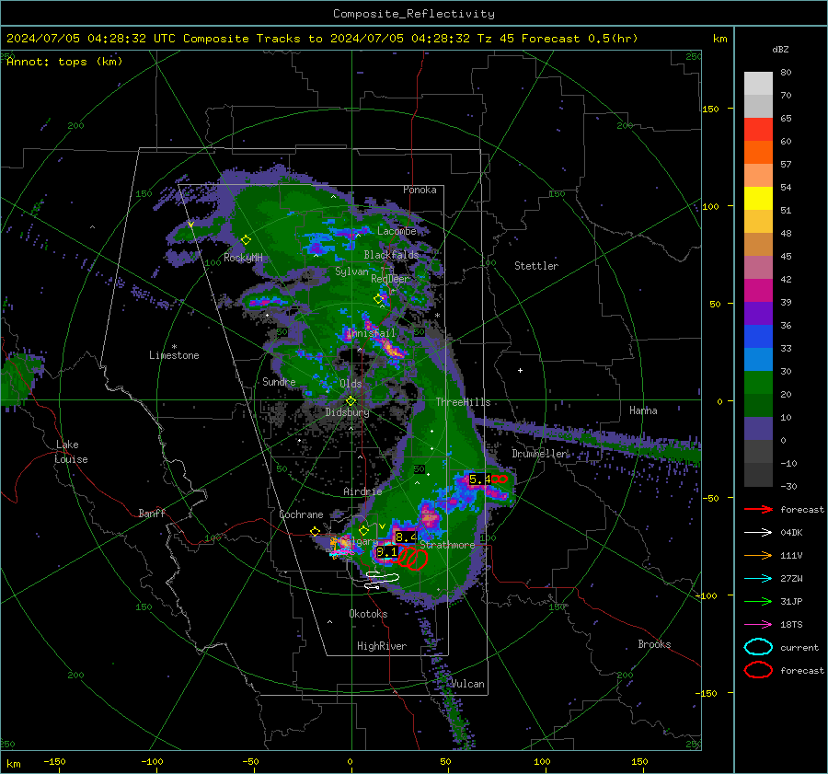This screenshot has height=774, width=828.
Task: Click the Lacombe city label
Action: (x=397, y=231)
